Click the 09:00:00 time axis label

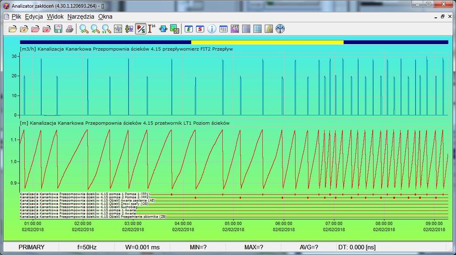[x=434, y=223]
